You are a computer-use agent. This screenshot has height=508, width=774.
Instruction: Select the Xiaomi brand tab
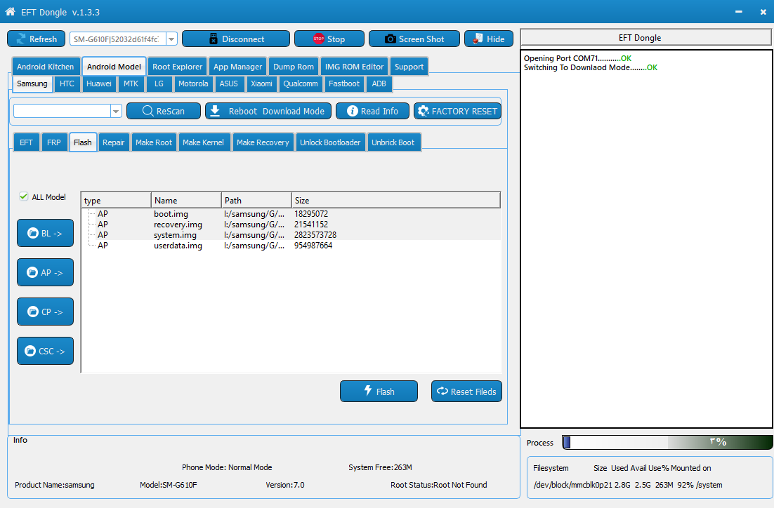[x=261, y=83]
